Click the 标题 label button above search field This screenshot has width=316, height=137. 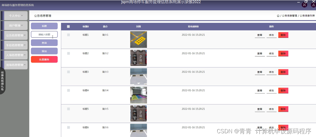(x=44, y=26)
